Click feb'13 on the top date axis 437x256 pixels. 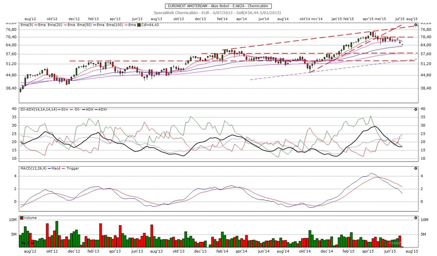[93, 19]
